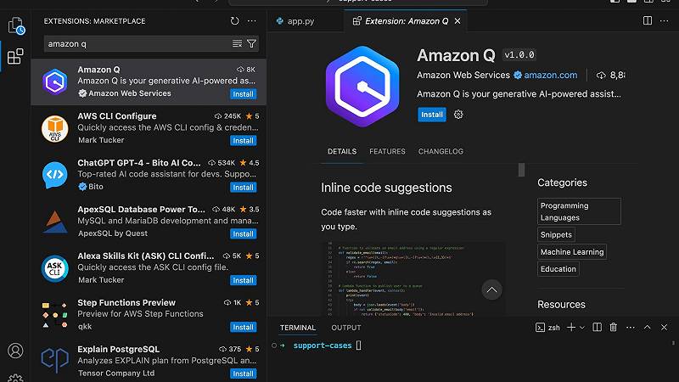This screenshot has width=679, height=382.
Task: Open the DETAILS tab
Action: (342, 151)
